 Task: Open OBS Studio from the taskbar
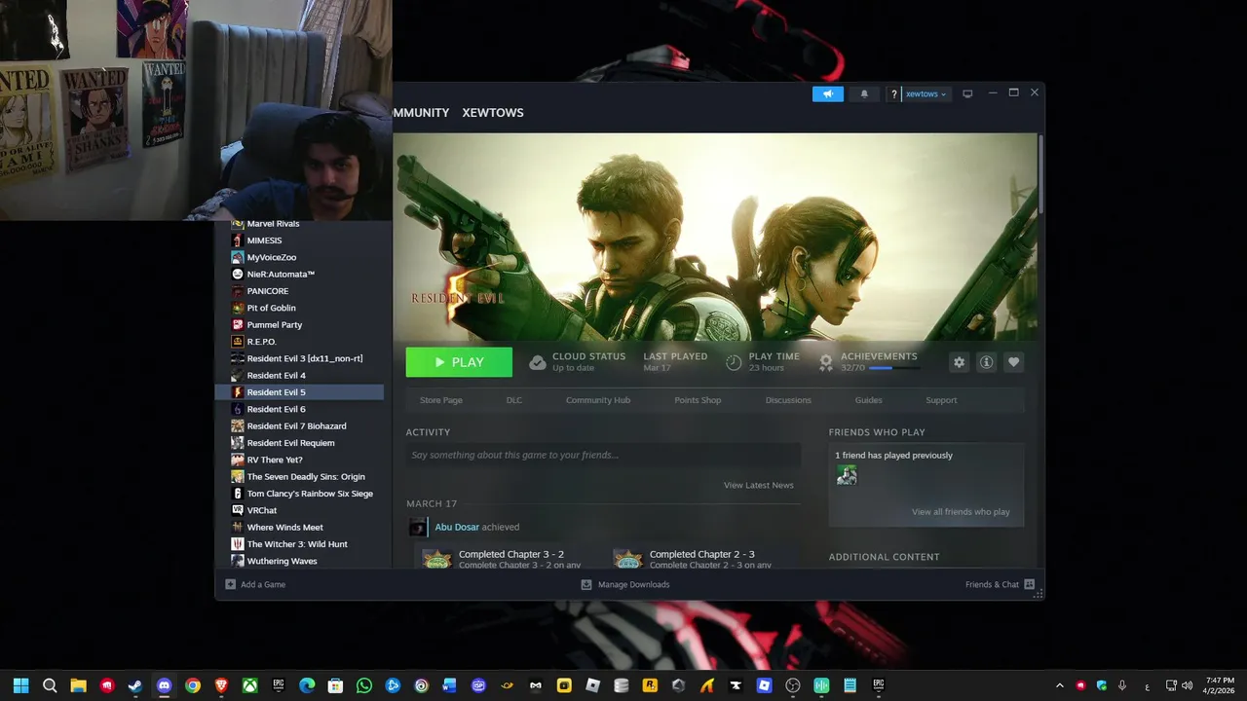tap(792, 685)
